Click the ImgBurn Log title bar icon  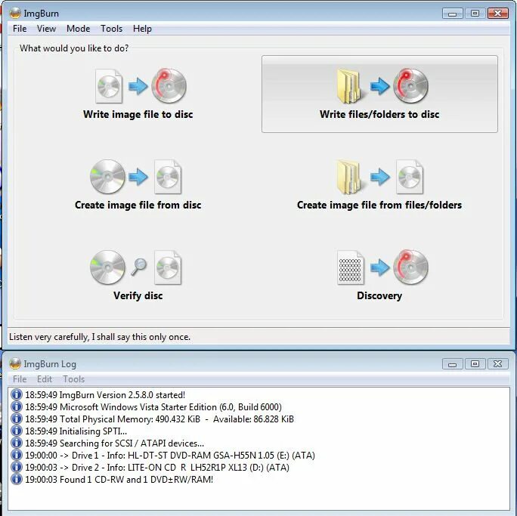tap(15, 364)
